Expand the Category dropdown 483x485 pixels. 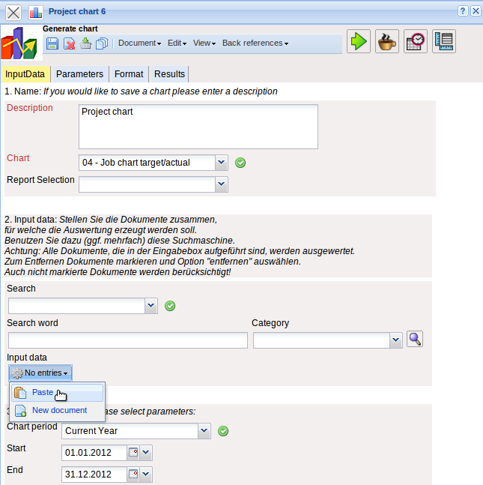(x=396, y=341)
